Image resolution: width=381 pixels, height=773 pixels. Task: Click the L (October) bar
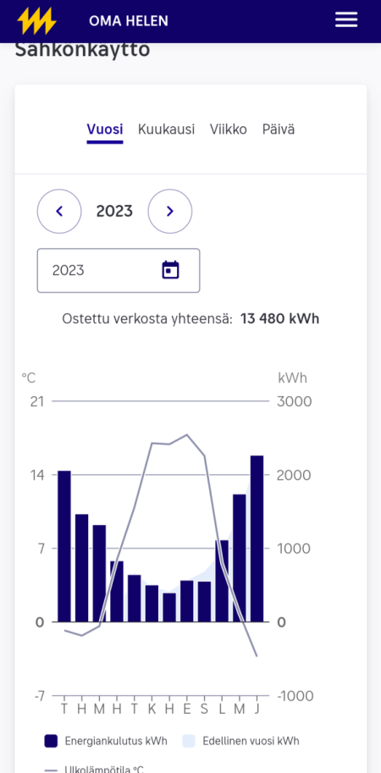click(x=222, y=581)
